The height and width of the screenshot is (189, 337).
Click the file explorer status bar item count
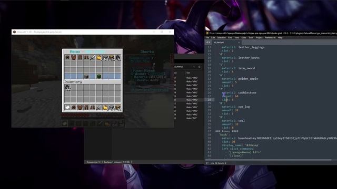[94, 162]
